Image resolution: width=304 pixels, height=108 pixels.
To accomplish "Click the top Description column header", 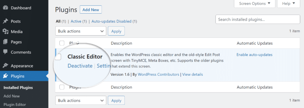I will (x=121, y=43).
